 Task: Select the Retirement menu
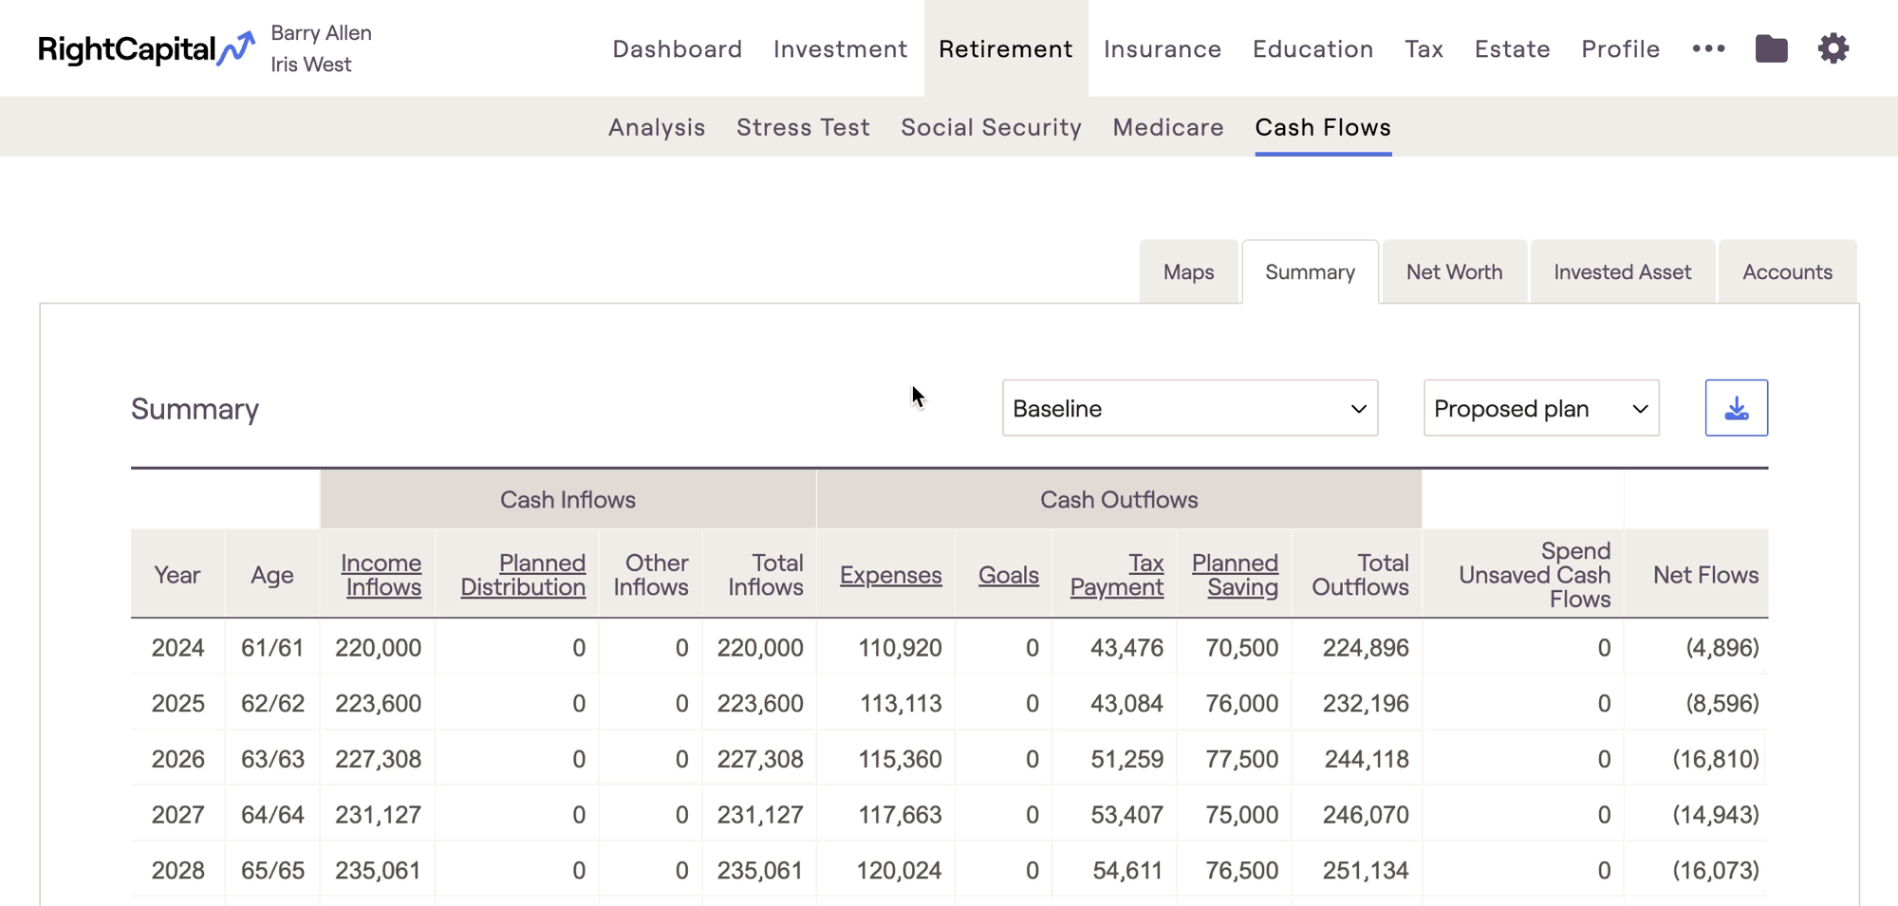(1006, 48)
